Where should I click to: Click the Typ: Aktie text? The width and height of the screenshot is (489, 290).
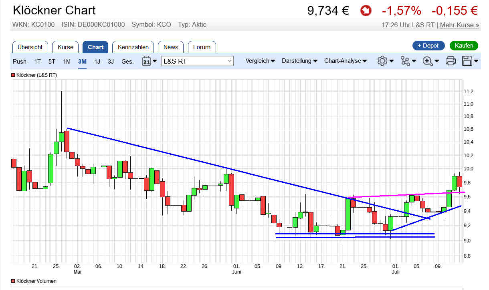[x=192, y=25]
